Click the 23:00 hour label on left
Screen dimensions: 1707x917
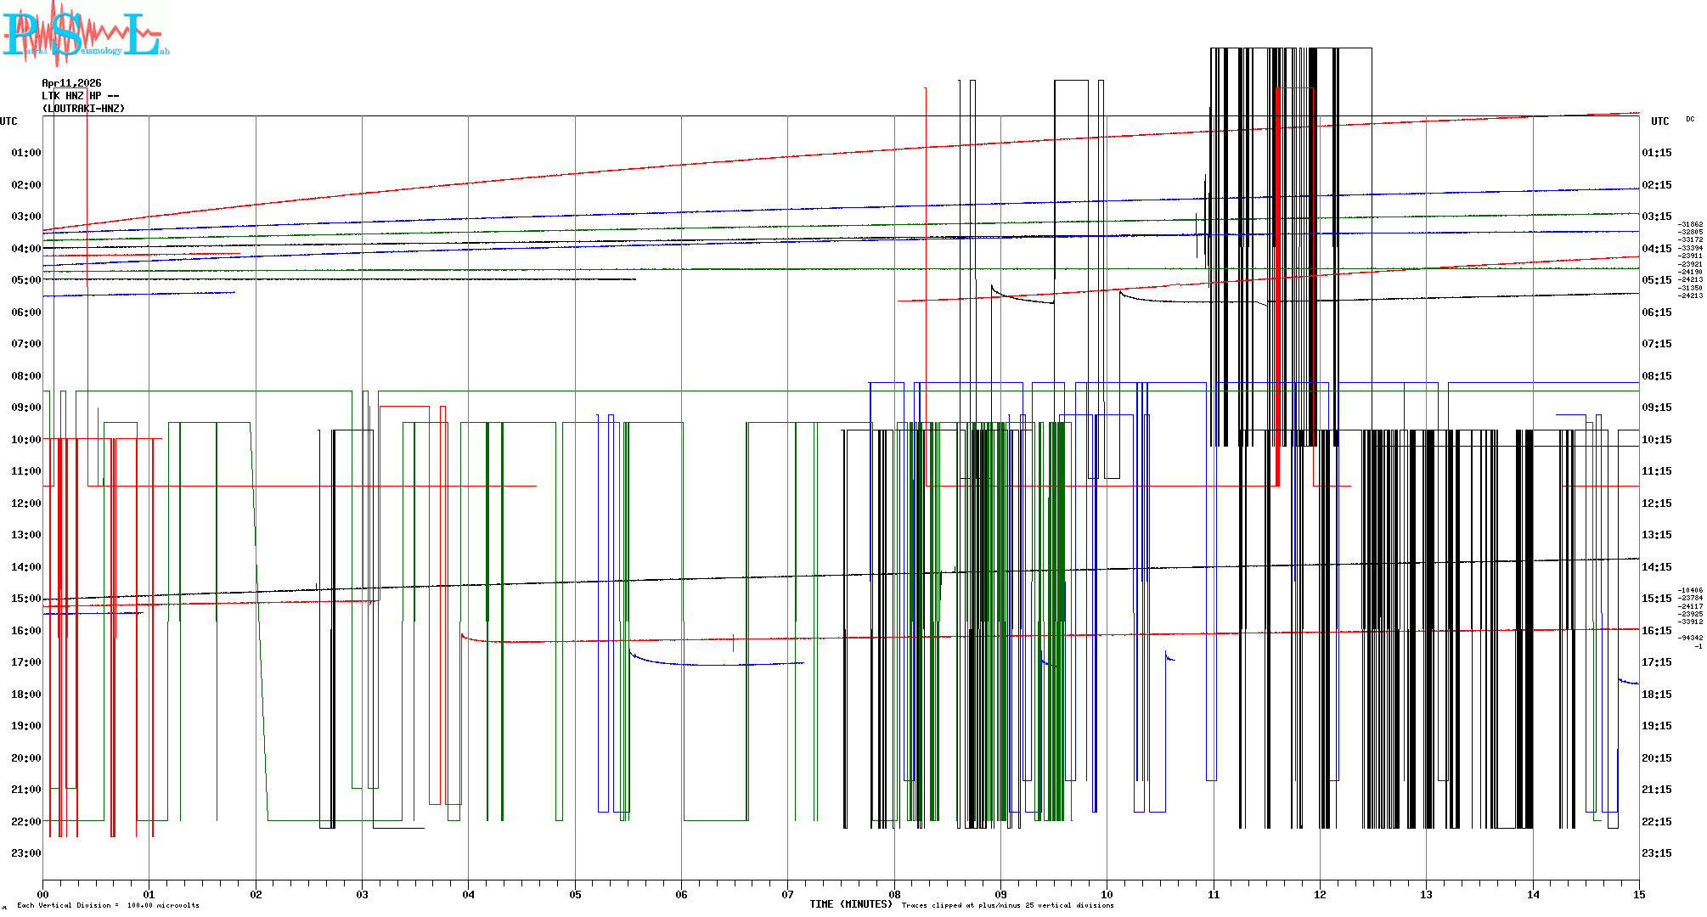(x=25, y=853)
